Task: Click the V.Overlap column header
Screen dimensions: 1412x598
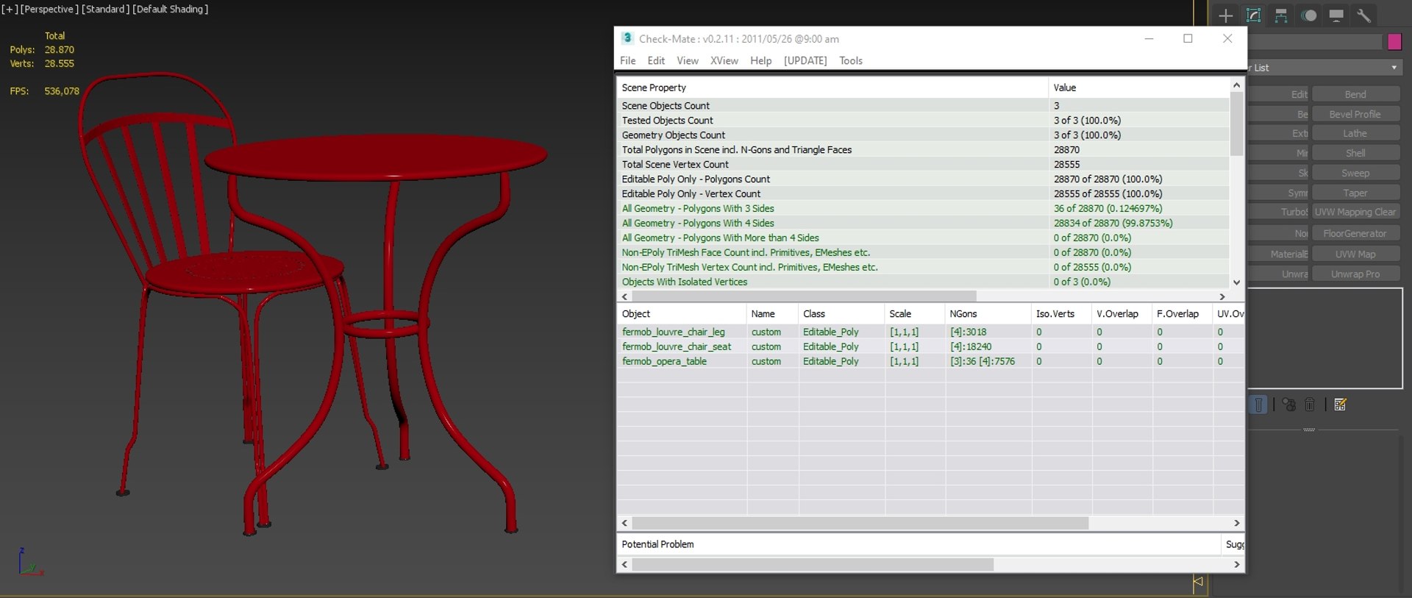Action: [x=1122, y=313]
